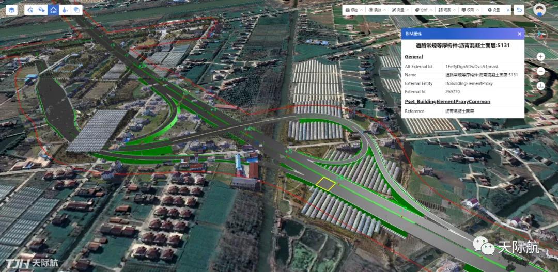Viewport: 558px width, 272px height.
Task: Toggle the active BIM attribute tool
Action: 53,10
